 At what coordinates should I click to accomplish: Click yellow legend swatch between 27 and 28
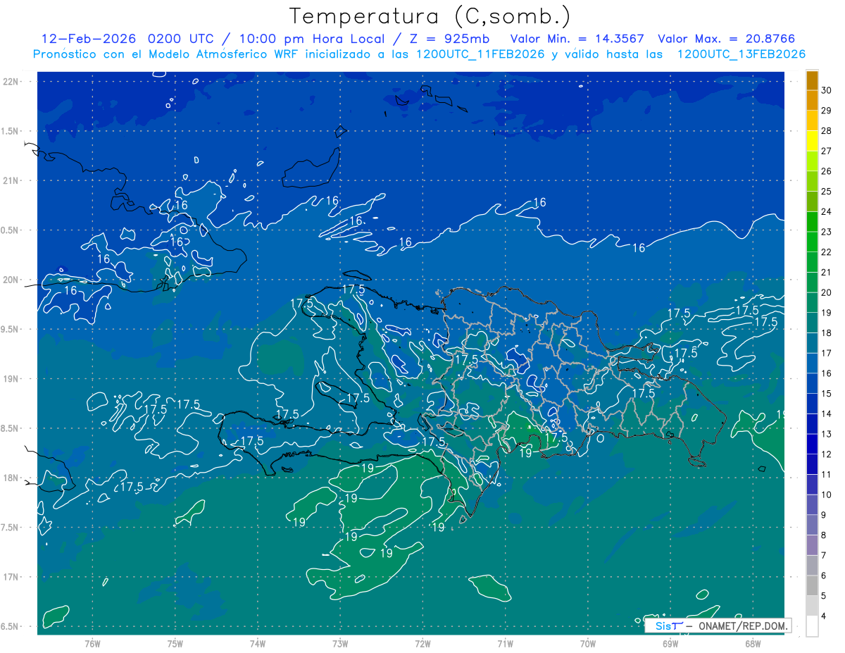tap(812, 141)
